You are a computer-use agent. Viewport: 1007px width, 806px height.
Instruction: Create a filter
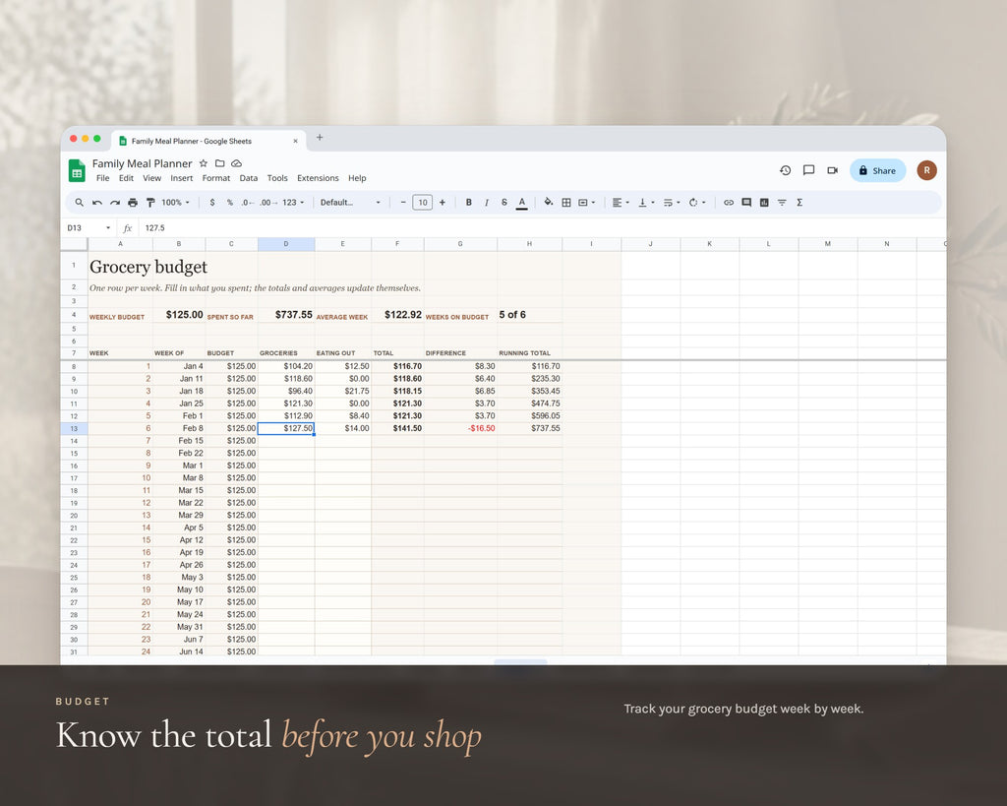point(782,203)
